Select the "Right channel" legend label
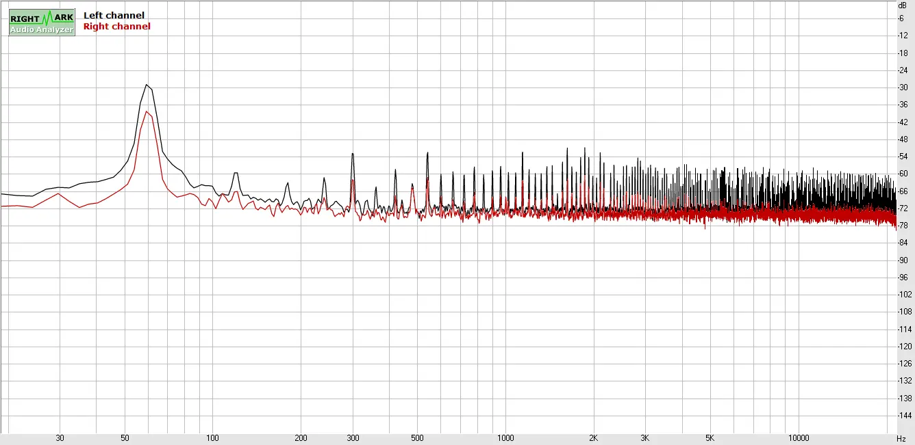 coord(116,26)
